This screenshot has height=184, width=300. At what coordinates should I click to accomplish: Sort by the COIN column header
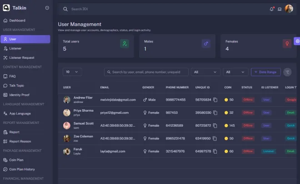[228, 87]
